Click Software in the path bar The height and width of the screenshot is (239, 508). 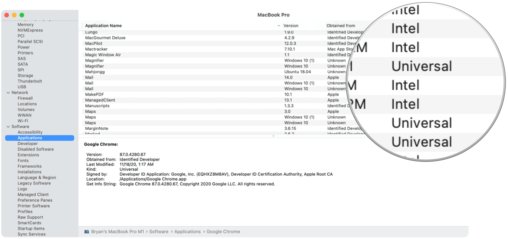point(159,232)
